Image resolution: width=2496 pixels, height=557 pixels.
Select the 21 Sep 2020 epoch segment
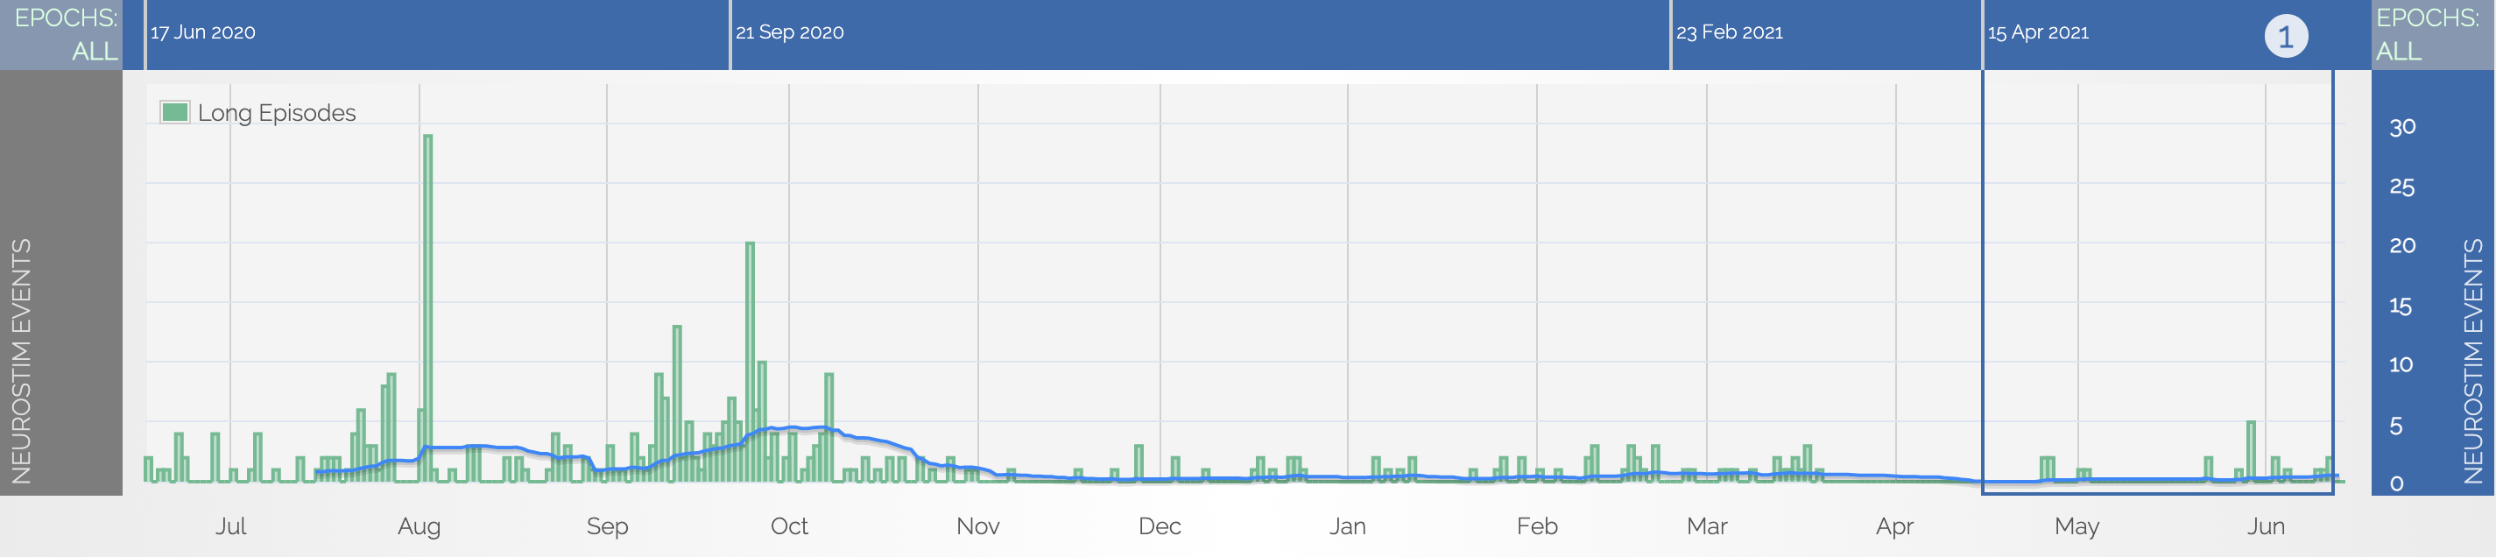click(1200, 34)
